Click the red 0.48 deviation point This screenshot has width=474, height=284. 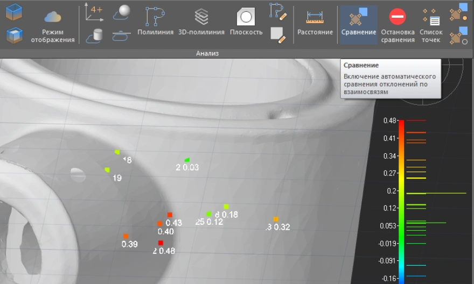(161, 243)
